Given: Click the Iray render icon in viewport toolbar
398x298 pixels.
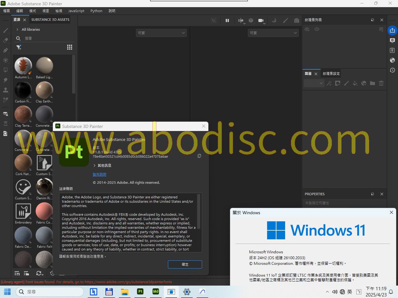Looking at the screenshot, I should [274, 20].
